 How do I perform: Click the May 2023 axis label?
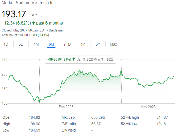148,107
